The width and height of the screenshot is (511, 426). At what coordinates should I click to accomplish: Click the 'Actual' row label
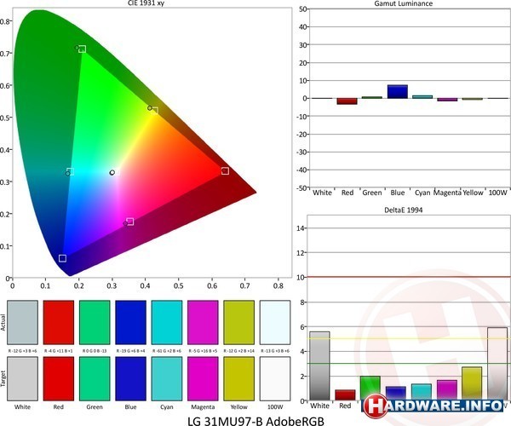(3, 322)
